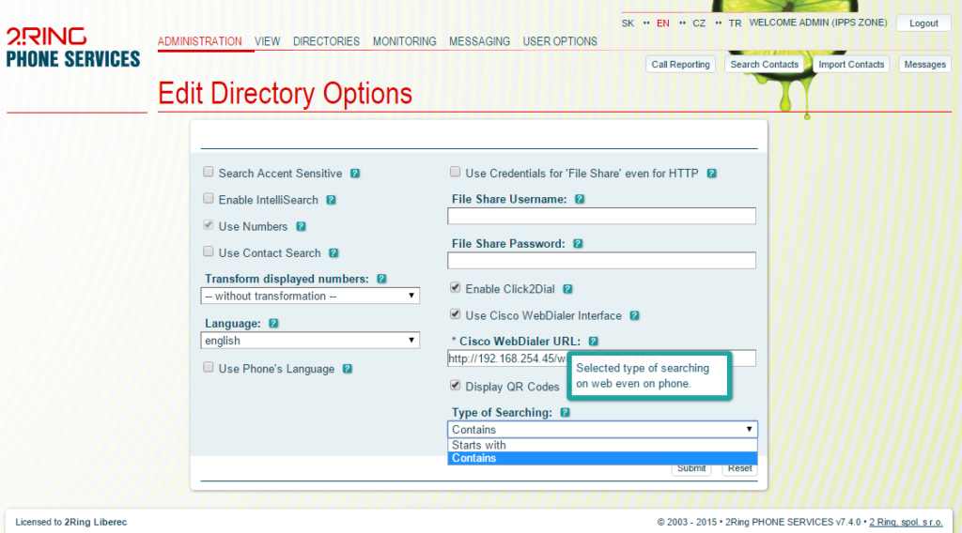Choose Contains option in open list
This screenshot has width=962, height=533.
pos(602,458)
